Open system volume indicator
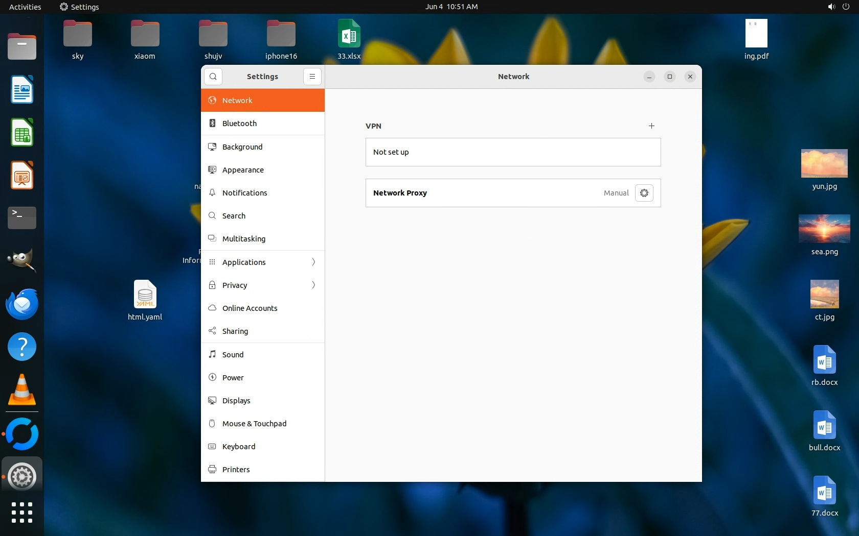The image size is (859, 536). tap(831, 7)
